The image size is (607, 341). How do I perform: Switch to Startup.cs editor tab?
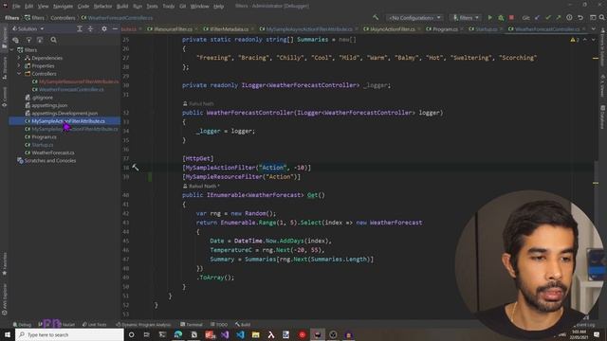tap(486, 29)
